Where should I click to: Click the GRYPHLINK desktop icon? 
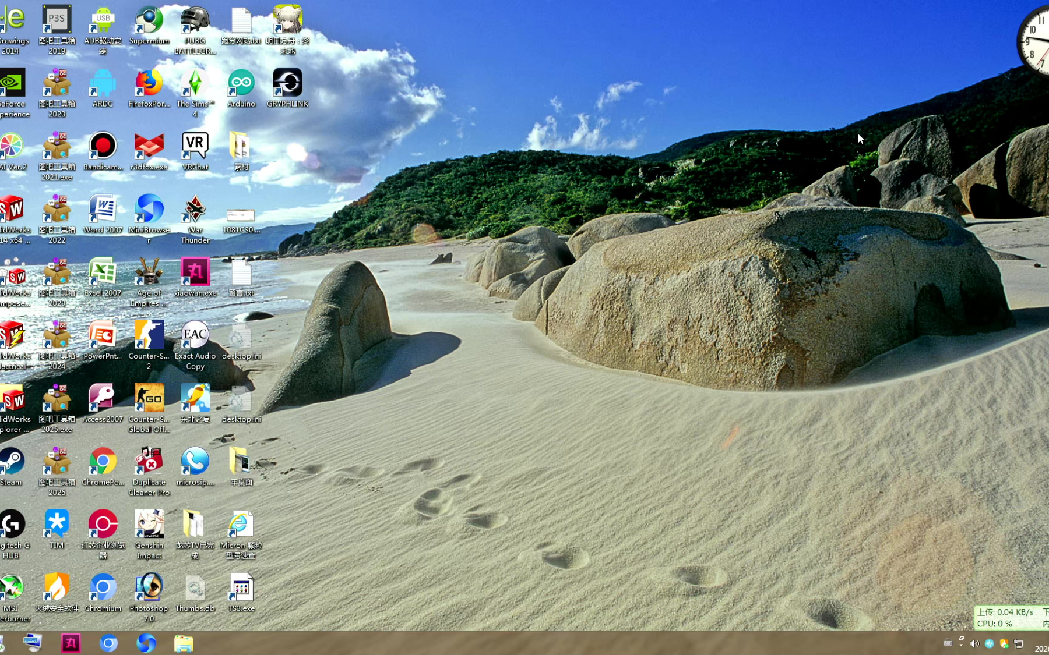pos(287,83)
